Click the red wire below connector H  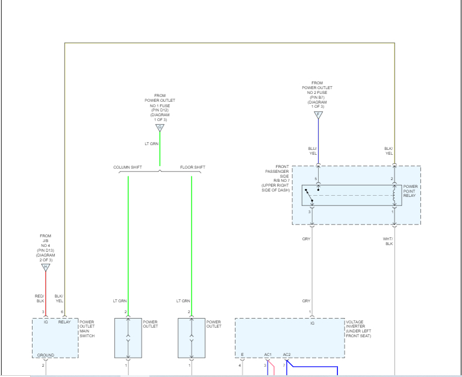[46, 293]
